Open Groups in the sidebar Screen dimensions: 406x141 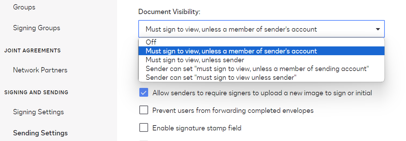(24, 7)
